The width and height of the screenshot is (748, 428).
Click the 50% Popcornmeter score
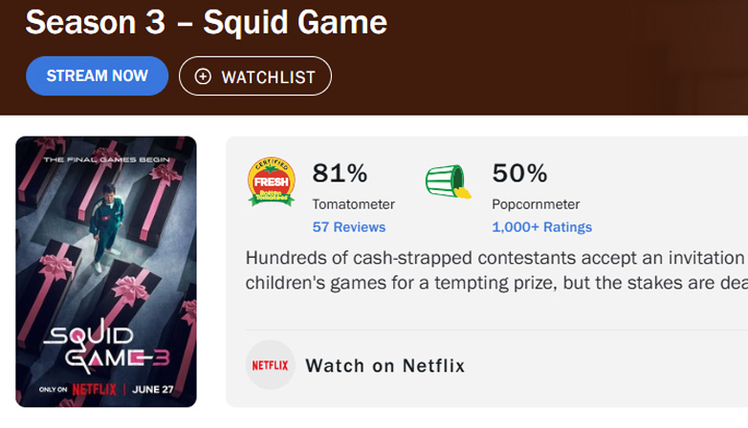pyautogui.click(x=519, y=173)
